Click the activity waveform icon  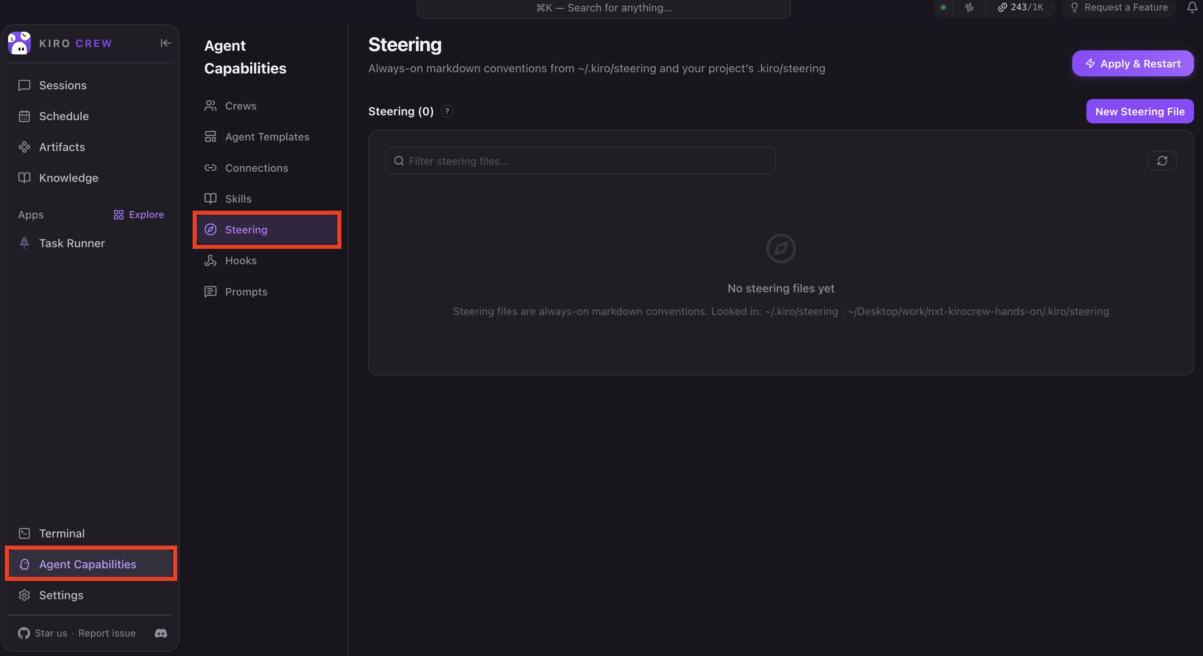click(x=969, y=7)
